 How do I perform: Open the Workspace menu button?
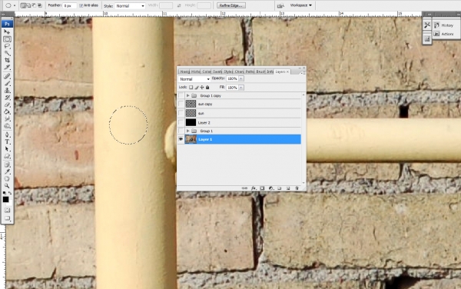point(300,5)
